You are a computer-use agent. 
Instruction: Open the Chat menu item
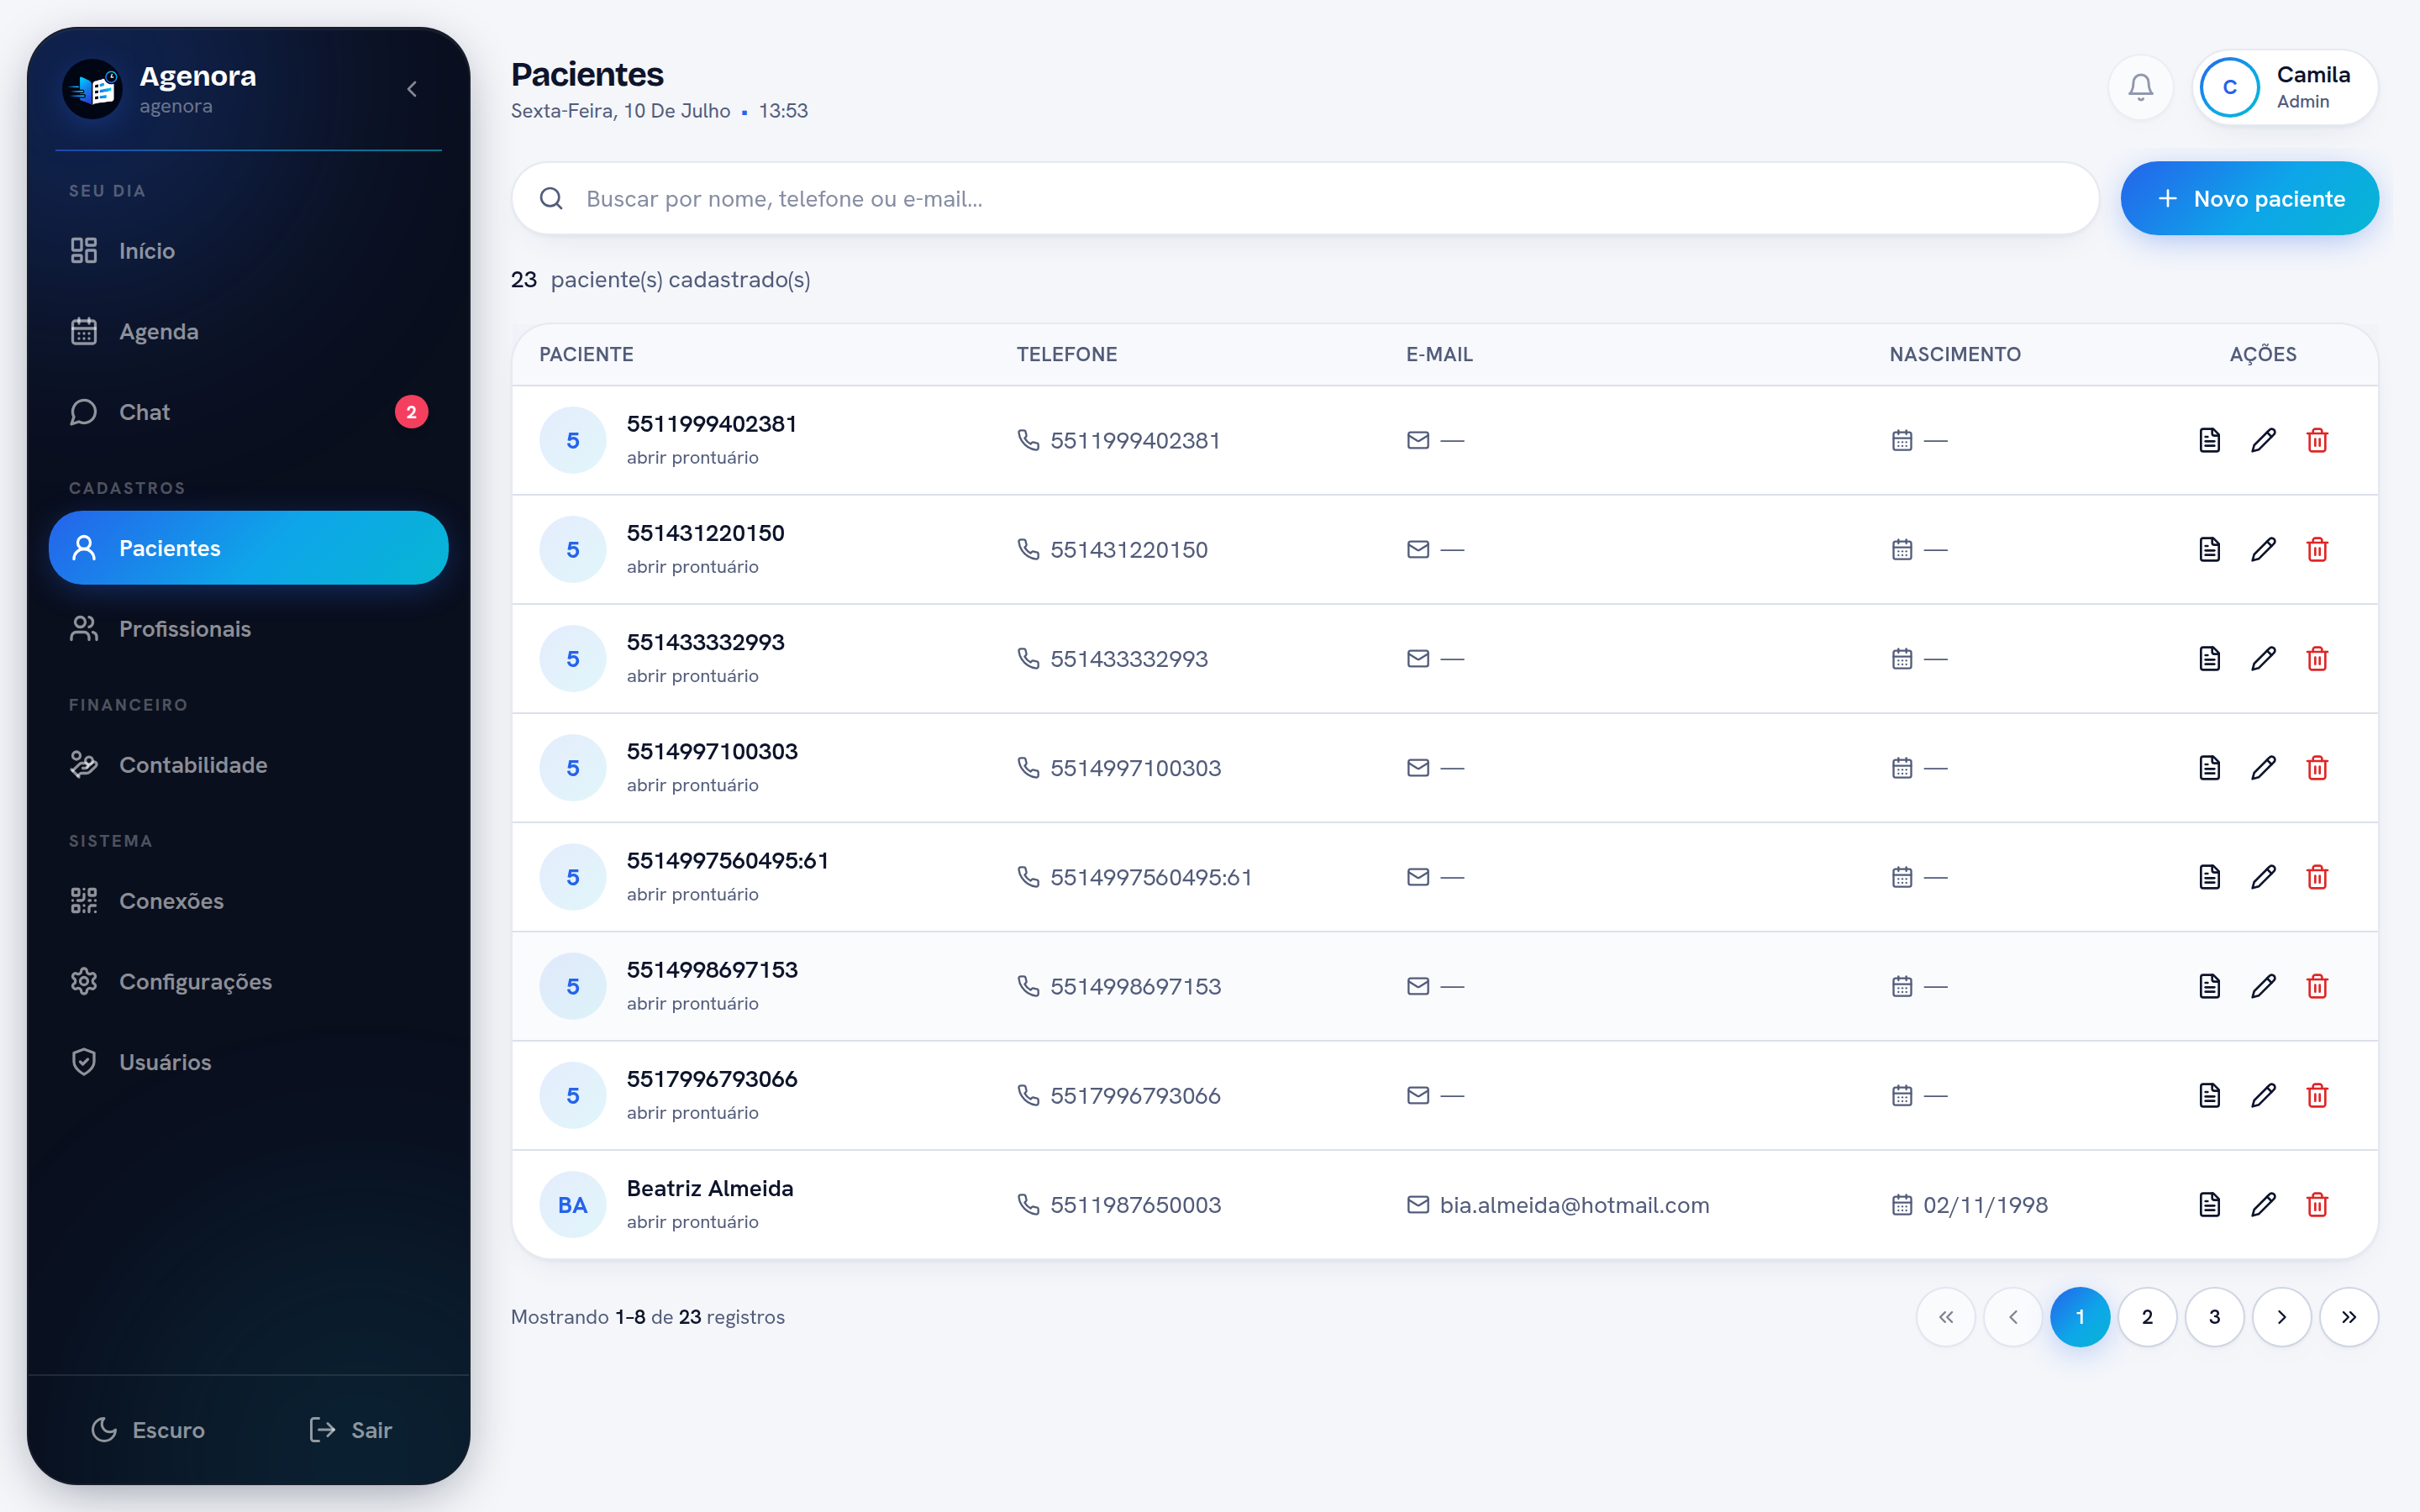(x=248, y=412)
